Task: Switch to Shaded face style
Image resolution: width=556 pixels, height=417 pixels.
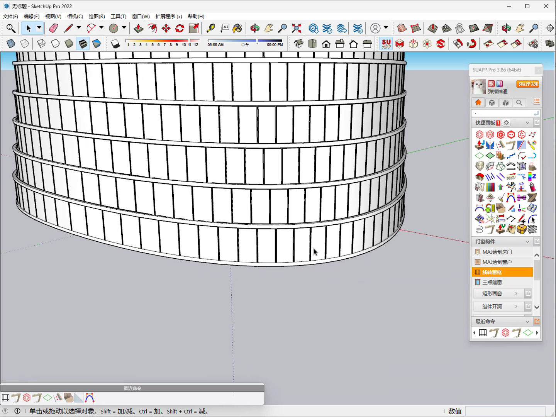Action: click(x=69, y=44)
